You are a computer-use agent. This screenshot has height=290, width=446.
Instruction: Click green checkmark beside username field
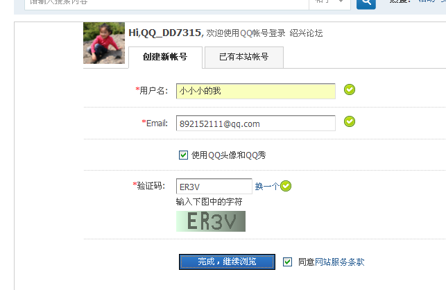350,89
